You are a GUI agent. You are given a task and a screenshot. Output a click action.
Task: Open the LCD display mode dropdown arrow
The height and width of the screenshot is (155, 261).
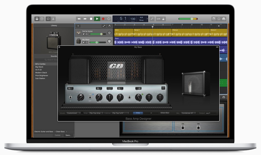click(147, 19)
